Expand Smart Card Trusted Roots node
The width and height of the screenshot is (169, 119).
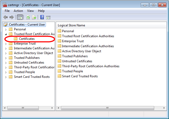point(6,77)
